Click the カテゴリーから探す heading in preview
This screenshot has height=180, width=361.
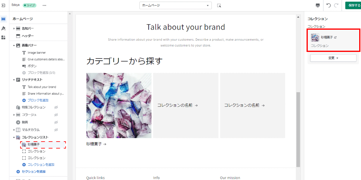[125, 61]
